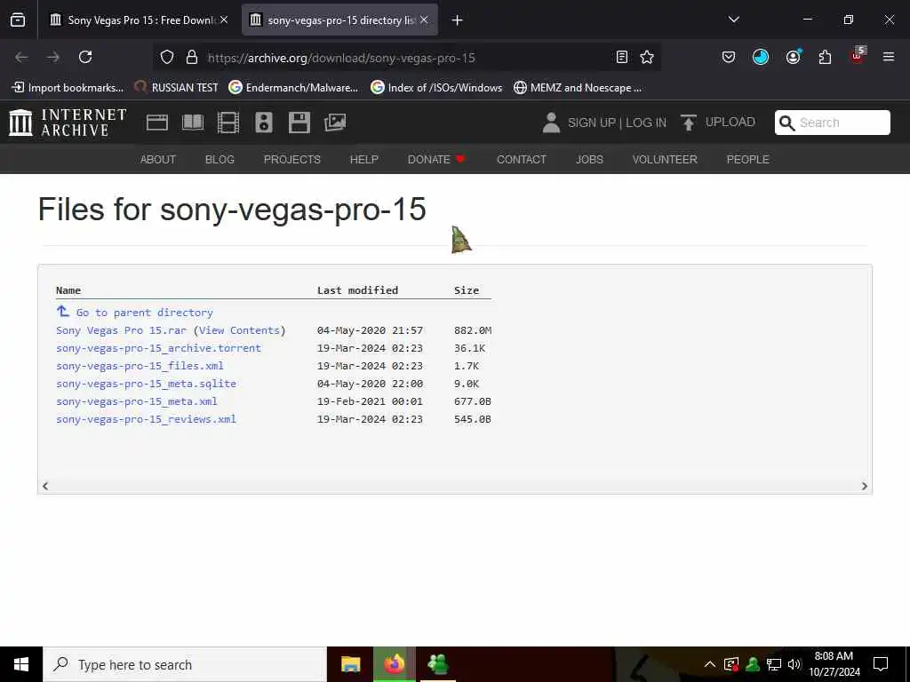Click the SIGN UP link
This screenshot has height=682, width=910.
click(x=591, y=123)
